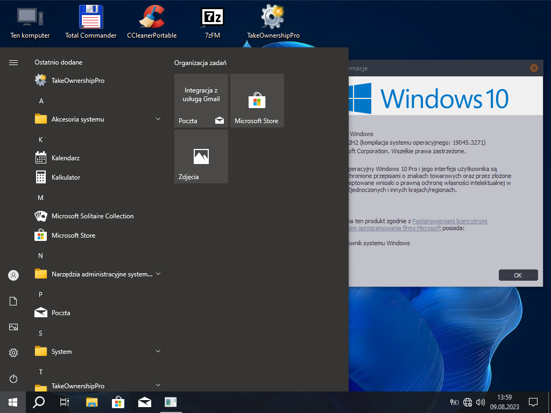
Task: Open the volume icon in system tray
Action: pyautogui.click(x=481, y=402)
